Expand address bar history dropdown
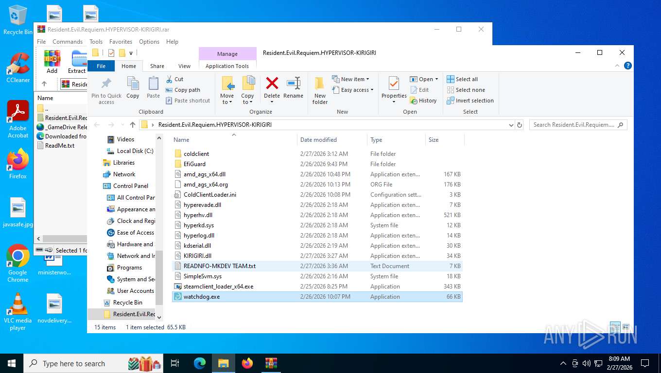 point(511,125)
